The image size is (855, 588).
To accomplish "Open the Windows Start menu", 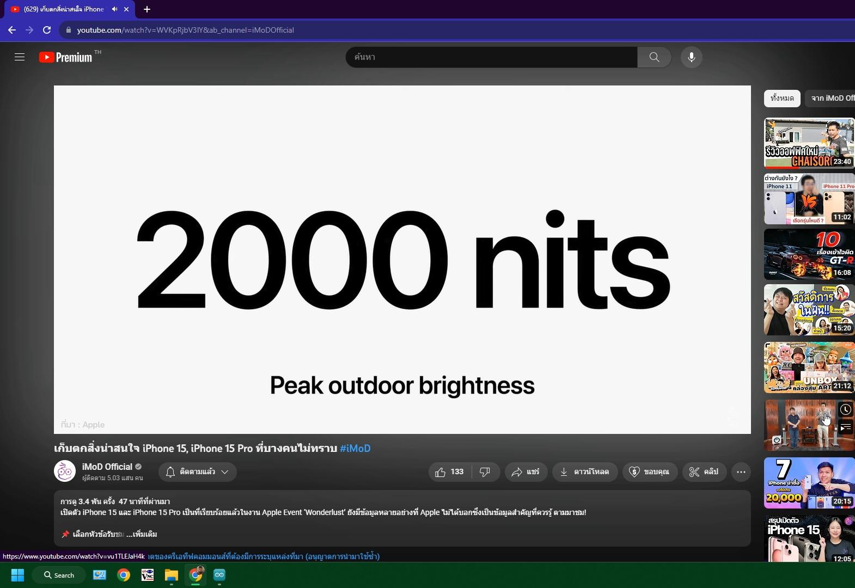I will 17,575.
